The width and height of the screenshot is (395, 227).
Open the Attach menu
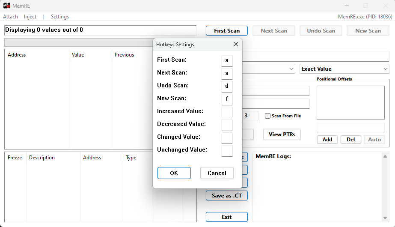[11, 17]
